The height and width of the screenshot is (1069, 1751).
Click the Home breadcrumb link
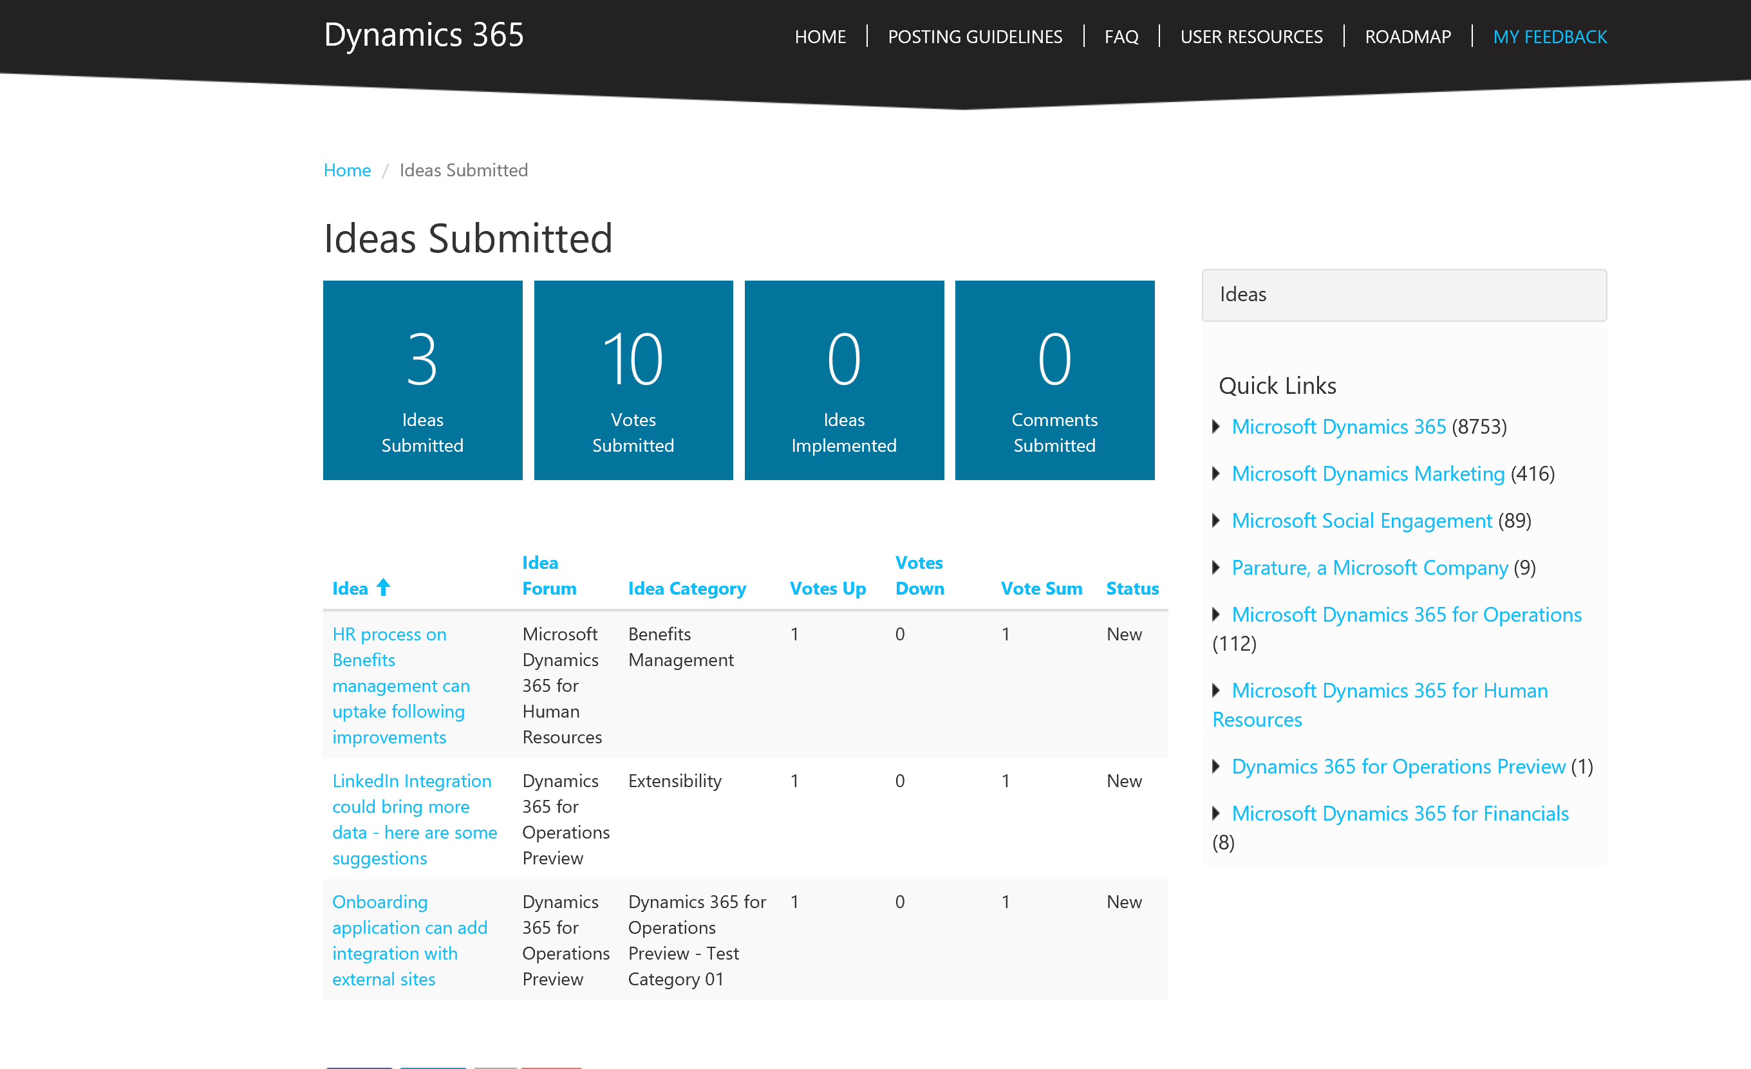click(347, 170)
